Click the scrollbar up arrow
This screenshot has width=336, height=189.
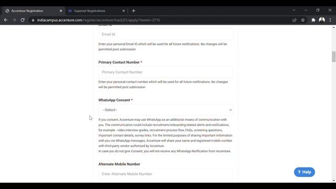[x=334, y=27]
